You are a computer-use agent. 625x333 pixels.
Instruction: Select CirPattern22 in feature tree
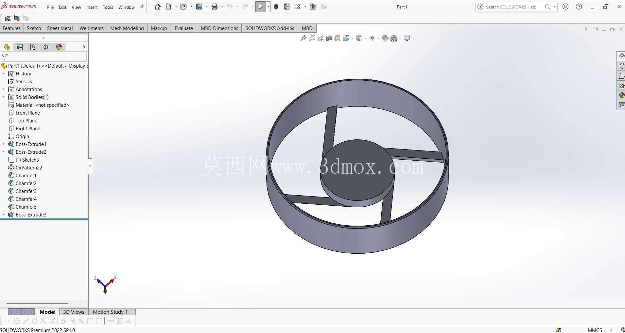[x=29, y=167]
